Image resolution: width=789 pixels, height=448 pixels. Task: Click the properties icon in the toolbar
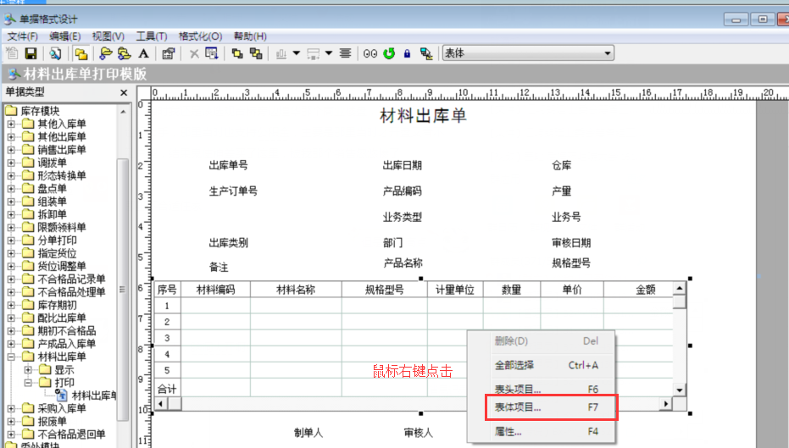tap(168, 53)
